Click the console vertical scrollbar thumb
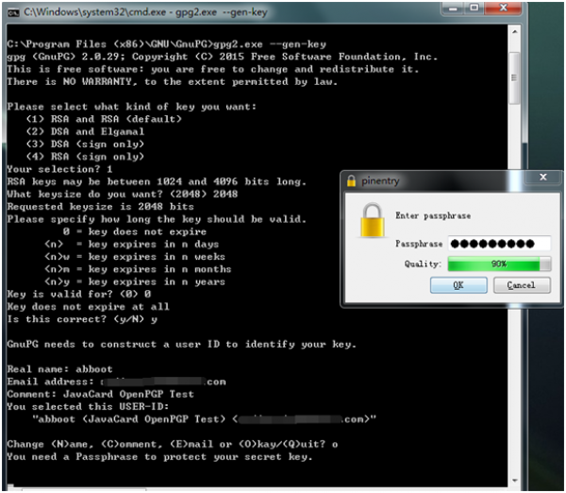 (x=515, y=77)
